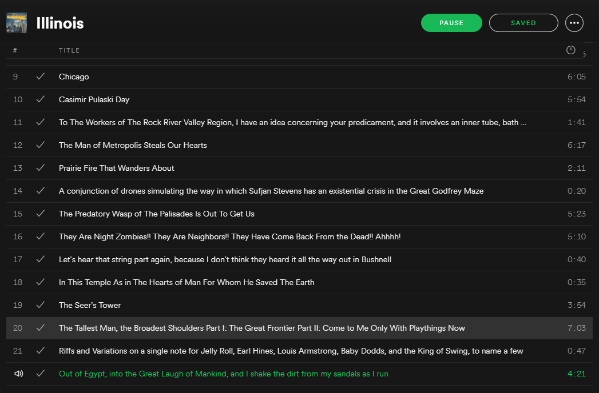Select They Are Night Zombies track

pyautogui.click(x=229, y=236)
